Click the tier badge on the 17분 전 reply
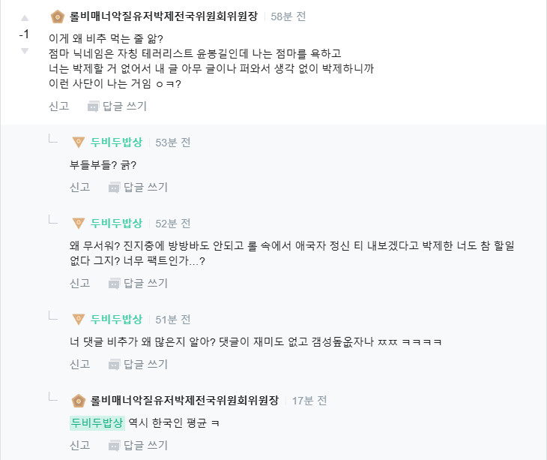547x460 pixels. (x=78, y=400)
